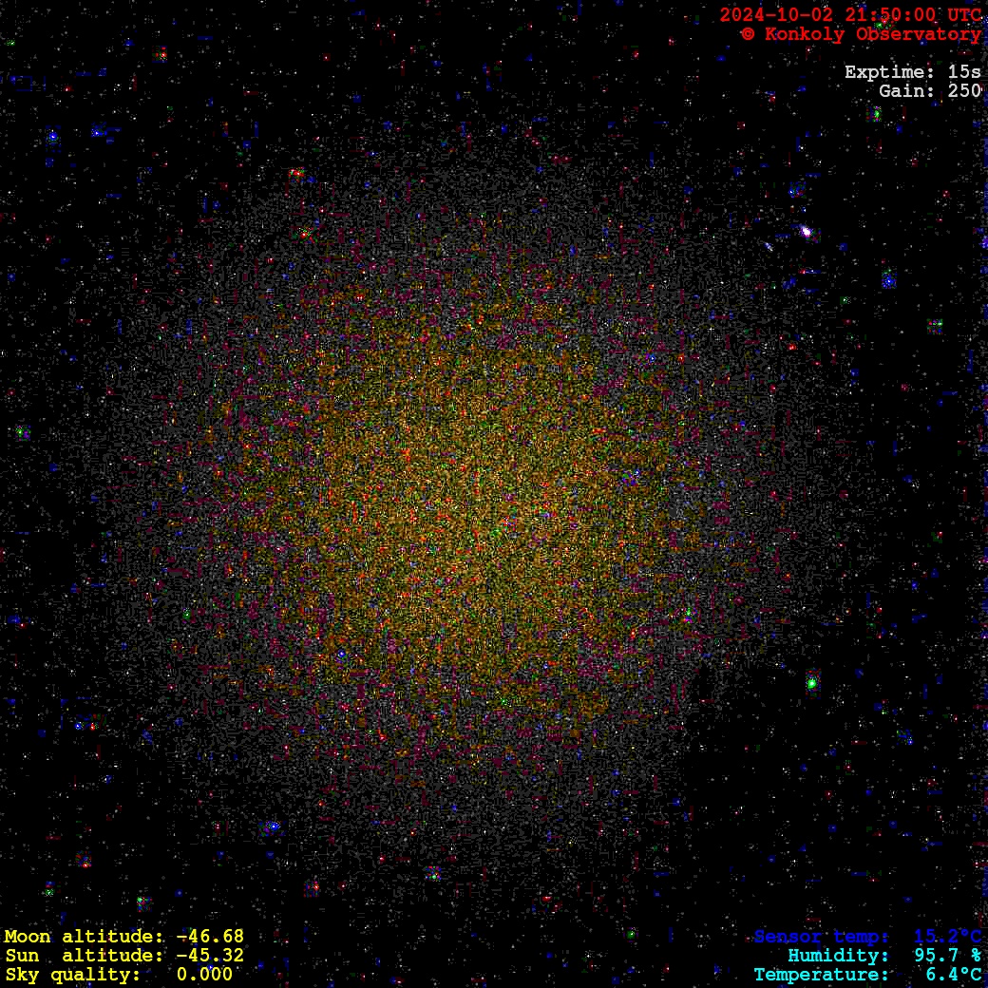The width and height of the screenshot is (988, 988).
Task: Click the -46.68 Moon altitude value
Action: (x=210, y=937)
